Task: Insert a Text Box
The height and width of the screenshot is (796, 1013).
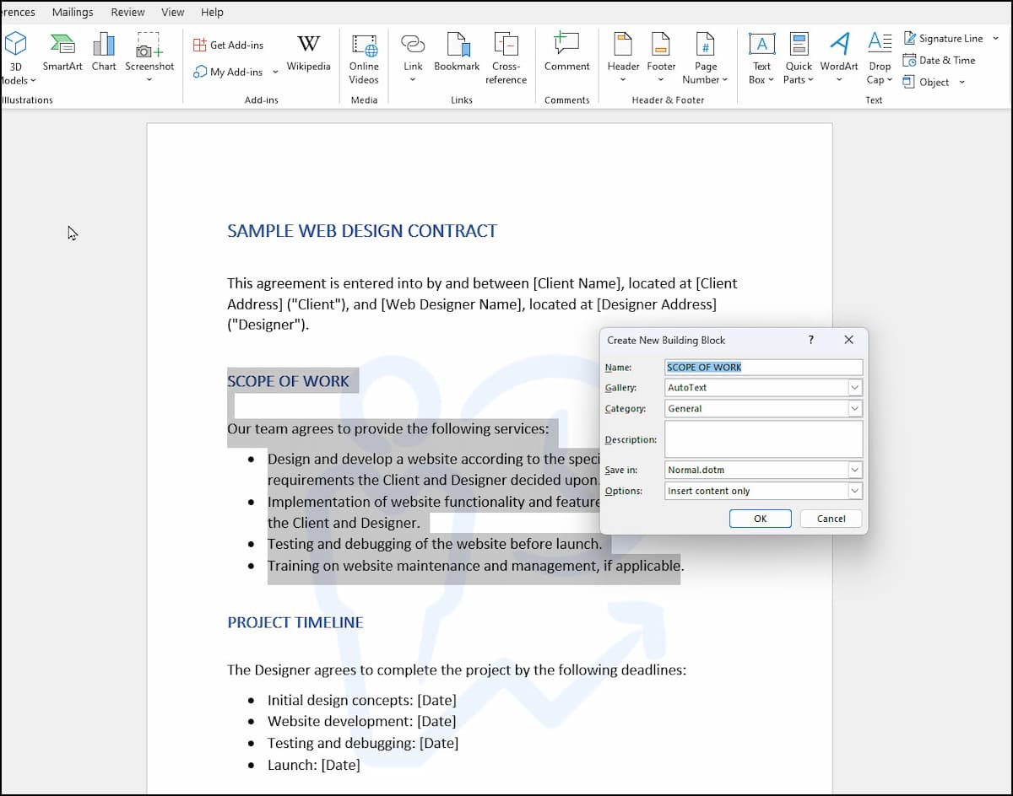Action: pos(761,58)
